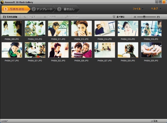Select thumbnail PH004_016.JPG
Viewport: 167px width, 123px height.
click(151, 28)
